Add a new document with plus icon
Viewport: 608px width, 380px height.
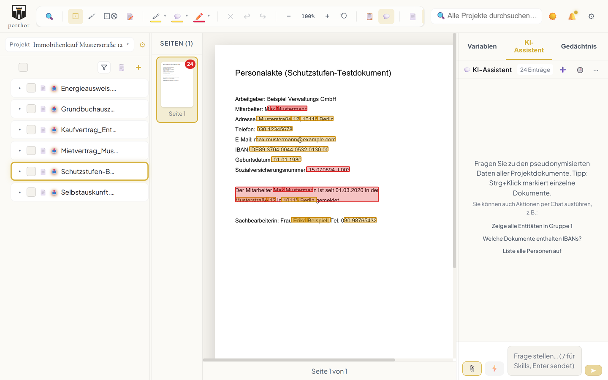point(138,68)
